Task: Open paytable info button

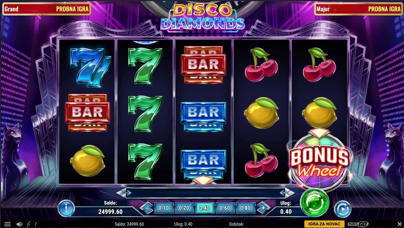Action: (66, 208)
